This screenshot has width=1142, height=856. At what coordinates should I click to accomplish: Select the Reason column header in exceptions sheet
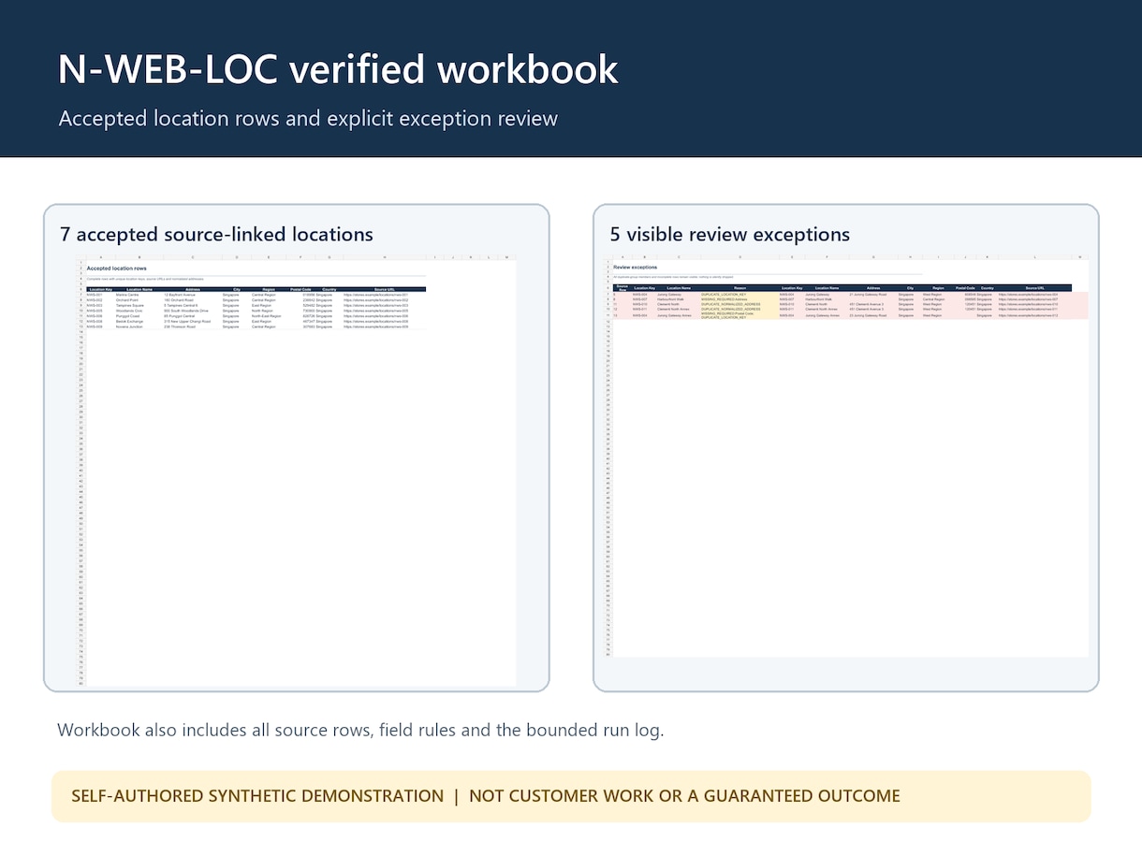point(739,288)
